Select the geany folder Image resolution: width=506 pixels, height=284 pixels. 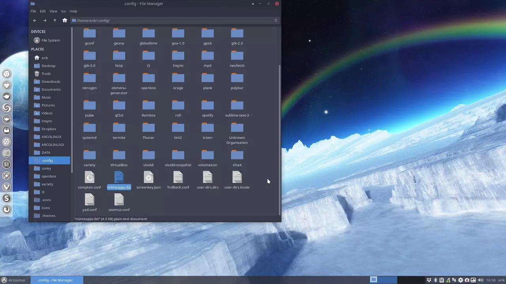(119, 36)
